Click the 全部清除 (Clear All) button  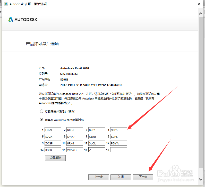pyautogui.click(x=55, y=158)
